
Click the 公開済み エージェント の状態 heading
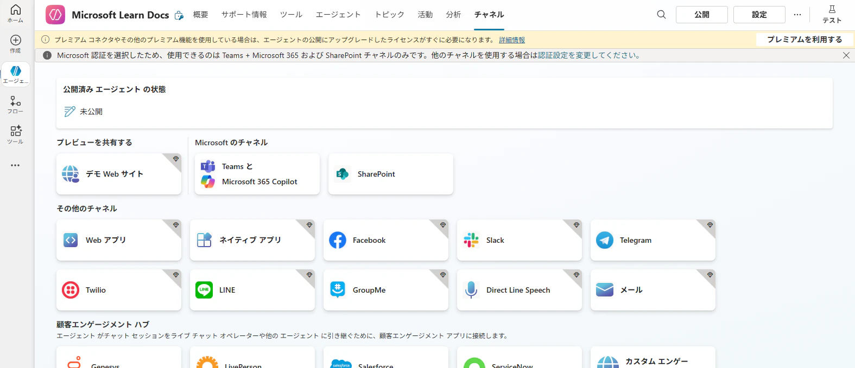coord(115,89)
